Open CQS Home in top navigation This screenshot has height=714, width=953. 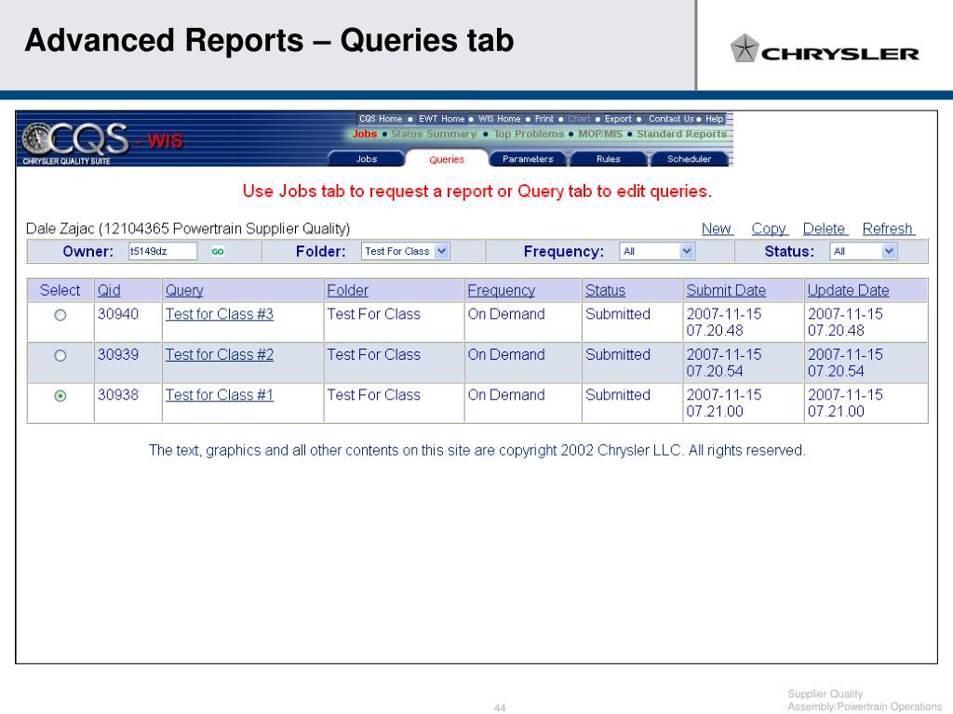(381, 119)
